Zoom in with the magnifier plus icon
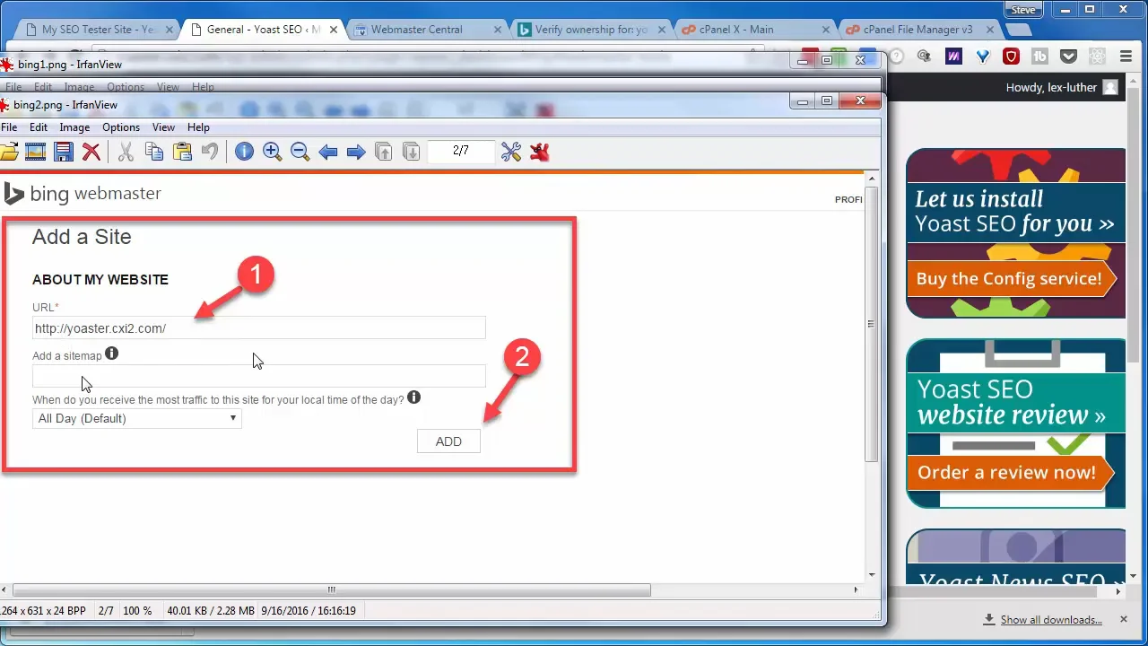 click(x=272, y=152)
